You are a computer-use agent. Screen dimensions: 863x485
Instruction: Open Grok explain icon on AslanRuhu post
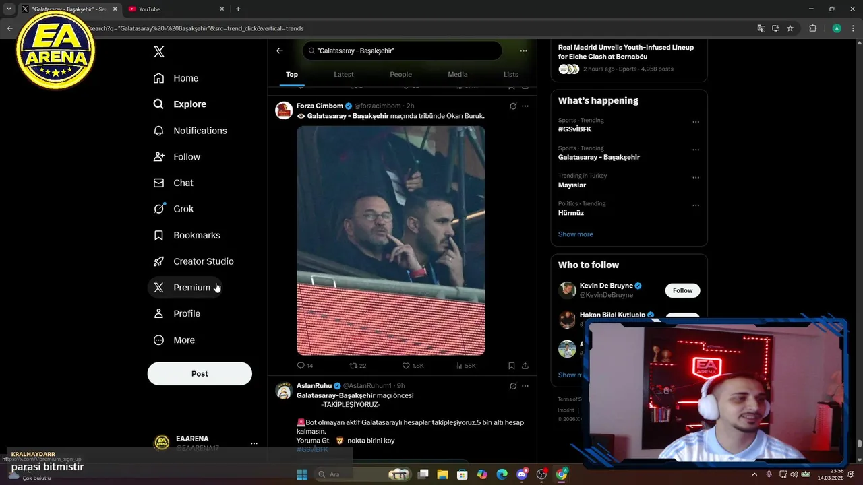tap(513, 386)
